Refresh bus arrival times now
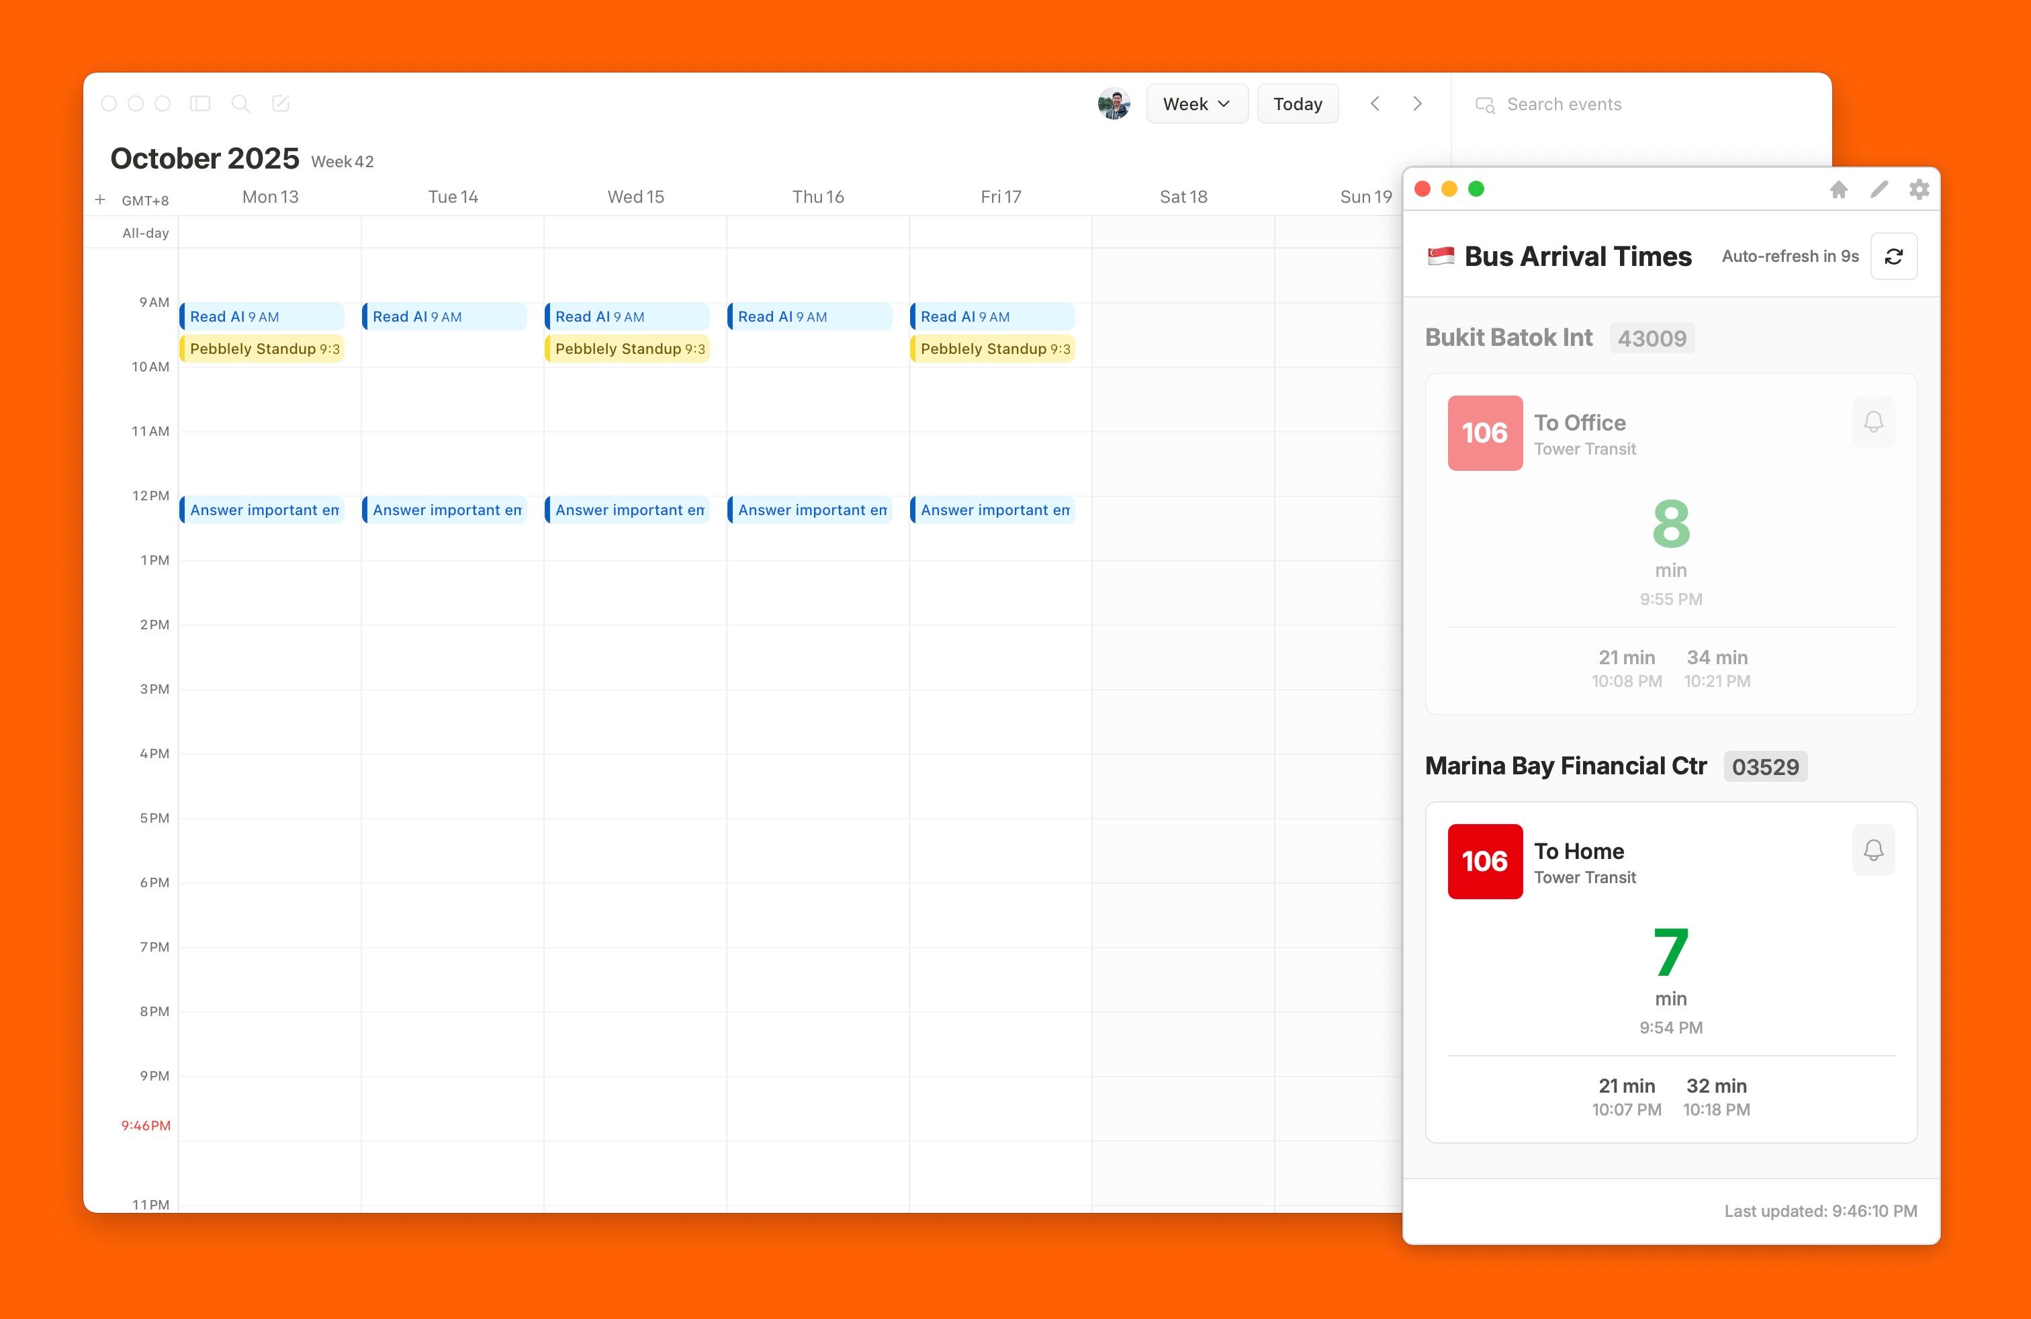This screenshot has height=1319, width=2031. point(1893,256)
